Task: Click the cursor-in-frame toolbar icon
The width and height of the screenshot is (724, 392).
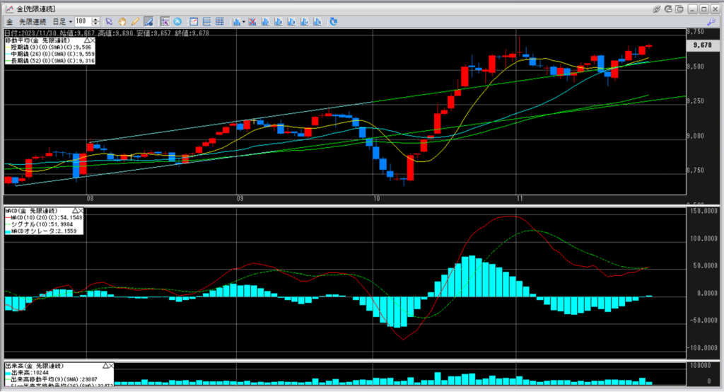Action: coord(165,22)
